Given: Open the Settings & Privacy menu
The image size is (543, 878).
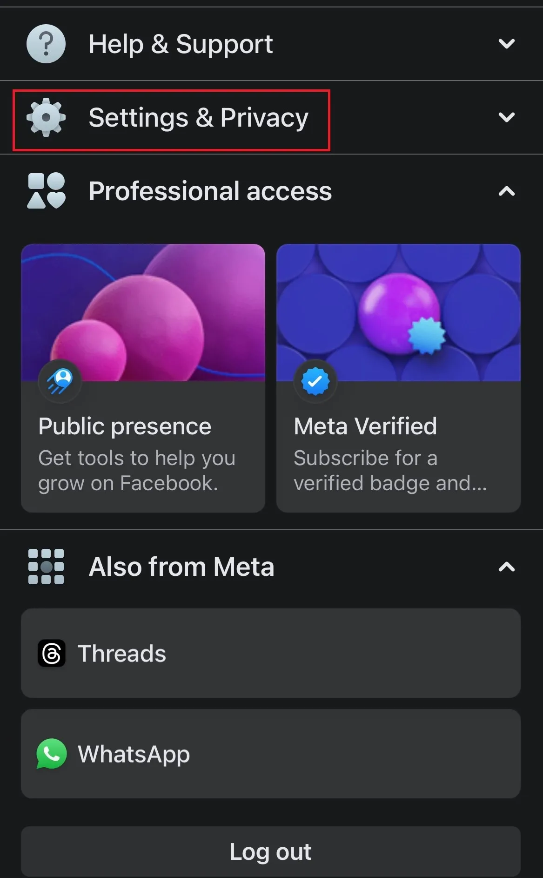Looking at the screenshot, I should [198, 118].
